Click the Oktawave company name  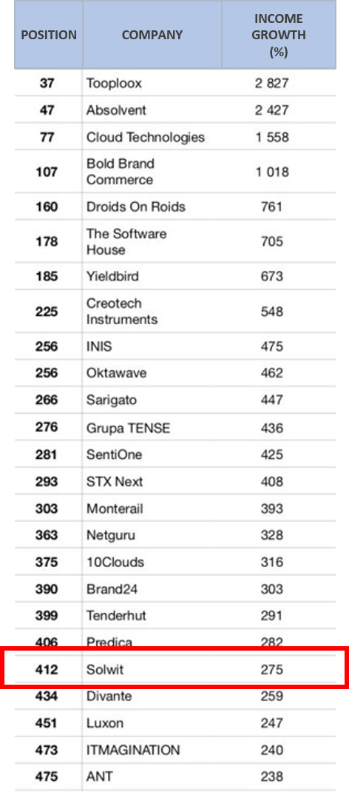[117, 373]
